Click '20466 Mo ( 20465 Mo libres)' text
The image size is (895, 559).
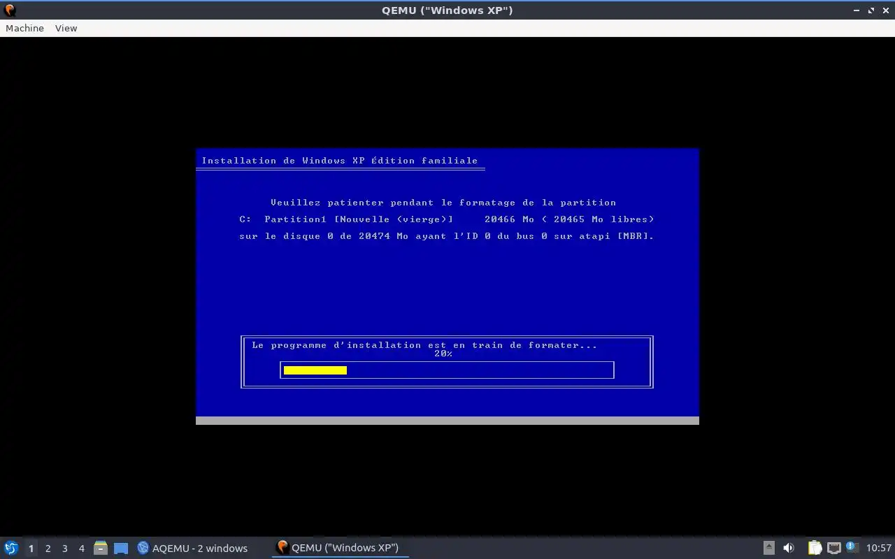click(569, 219)
